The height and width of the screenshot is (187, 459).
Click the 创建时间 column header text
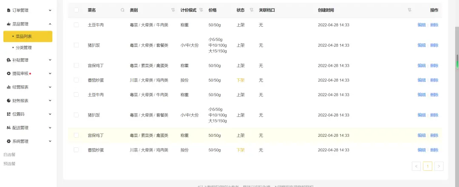[326, 10]
